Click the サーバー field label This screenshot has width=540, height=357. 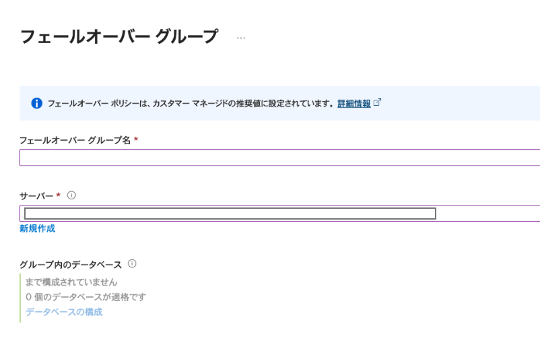(x=36, y=195)
